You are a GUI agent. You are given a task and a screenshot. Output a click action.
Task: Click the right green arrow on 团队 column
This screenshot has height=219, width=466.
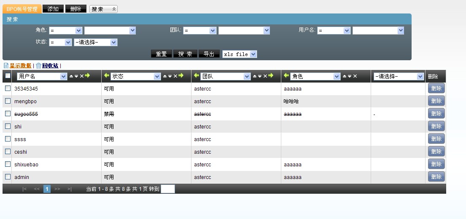pos(271,76)
